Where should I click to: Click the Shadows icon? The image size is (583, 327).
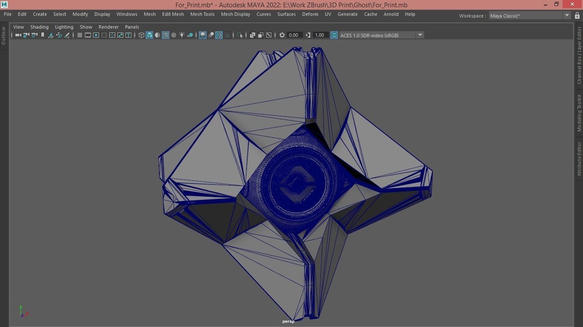(190, 35)
